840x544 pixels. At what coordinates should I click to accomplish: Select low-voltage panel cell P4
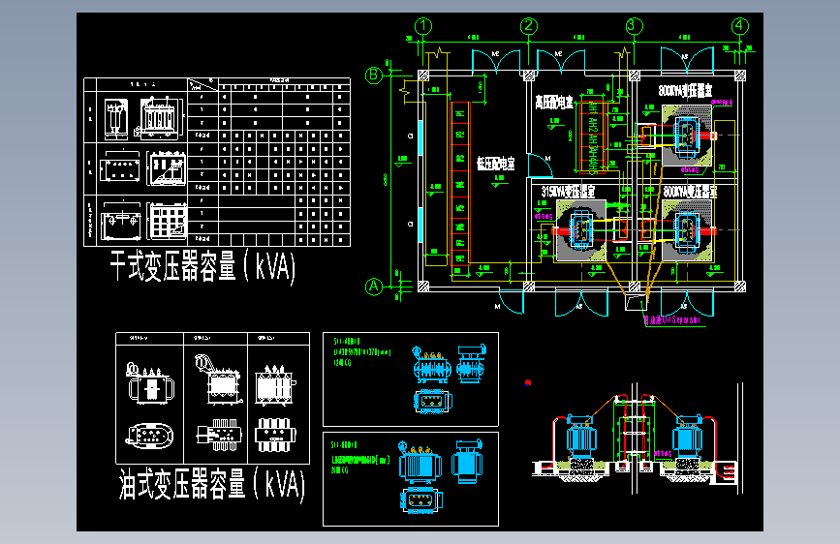tap(460, 184)
